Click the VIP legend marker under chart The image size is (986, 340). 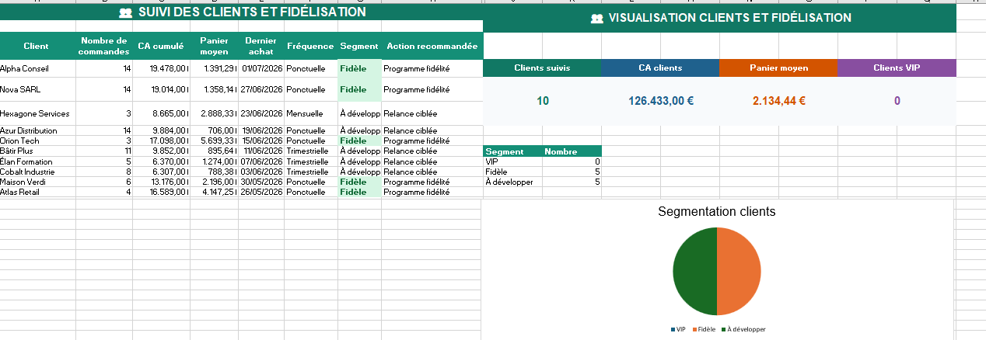pyautogui.click(x=673, y=329)
